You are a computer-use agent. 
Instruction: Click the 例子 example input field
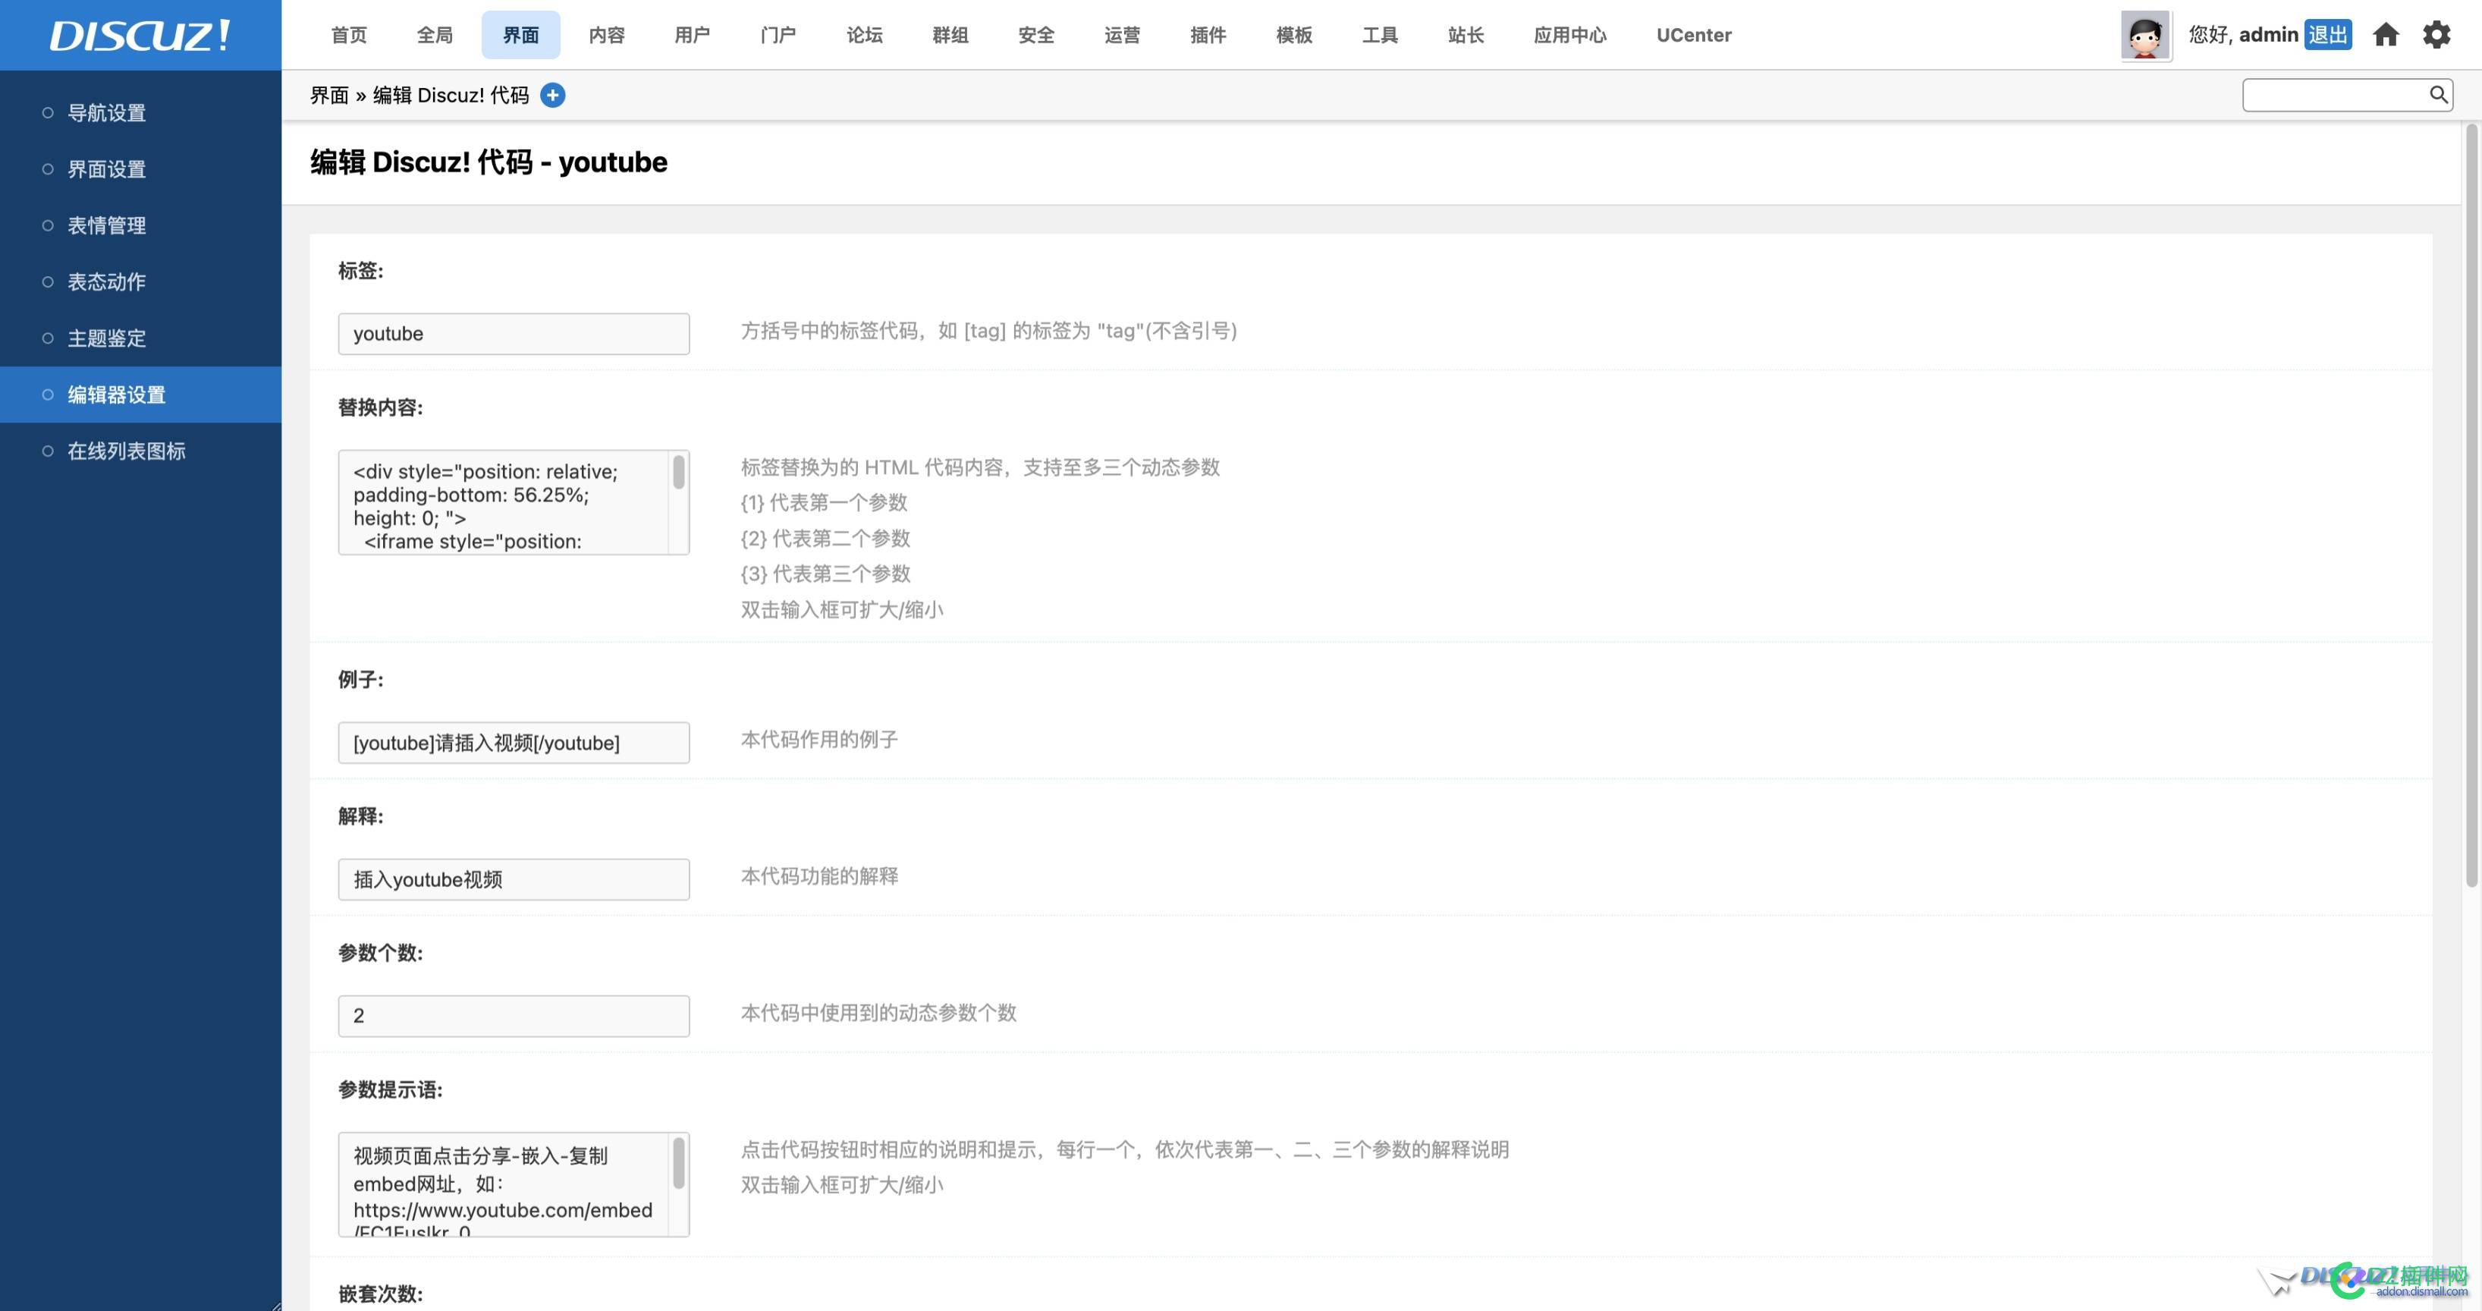[x=514, y=742]
